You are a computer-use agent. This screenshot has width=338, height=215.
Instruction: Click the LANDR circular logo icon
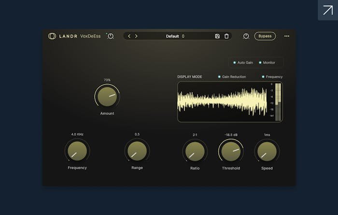click(52, 36)
